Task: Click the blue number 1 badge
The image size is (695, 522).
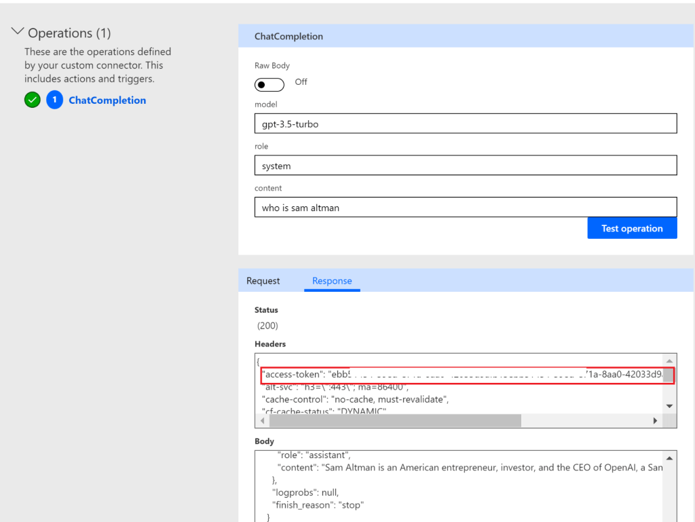Action: pos(54,100)
